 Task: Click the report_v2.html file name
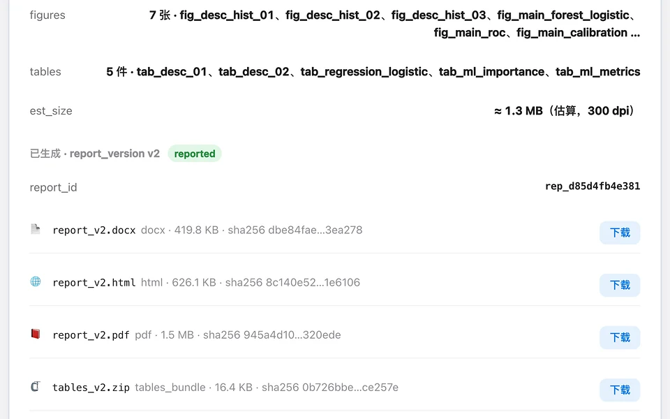click(x=94, y=283)
